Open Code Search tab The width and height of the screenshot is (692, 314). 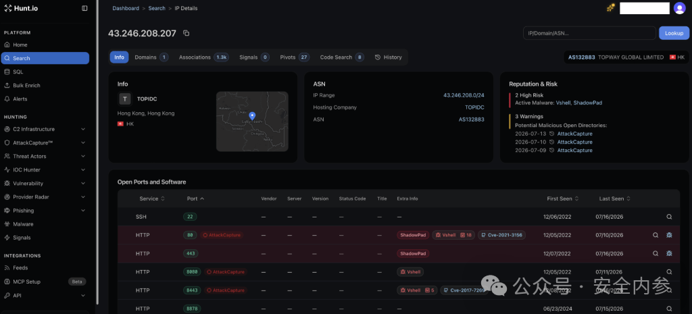pos(341,57)
